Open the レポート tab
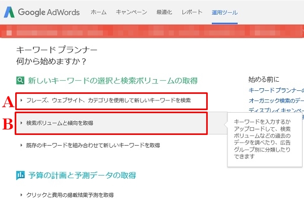Viewport: 304px width, 208px height. 192,12
